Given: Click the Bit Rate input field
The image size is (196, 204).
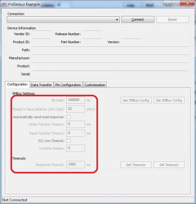Looking at the screenshot, I should coord(76,100).
